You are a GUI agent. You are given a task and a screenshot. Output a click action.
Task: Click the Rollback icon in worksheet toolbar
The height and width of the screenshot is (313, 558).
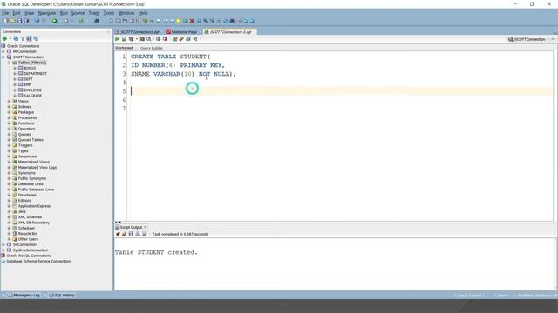pyautogui.click(x=165, y=39)
